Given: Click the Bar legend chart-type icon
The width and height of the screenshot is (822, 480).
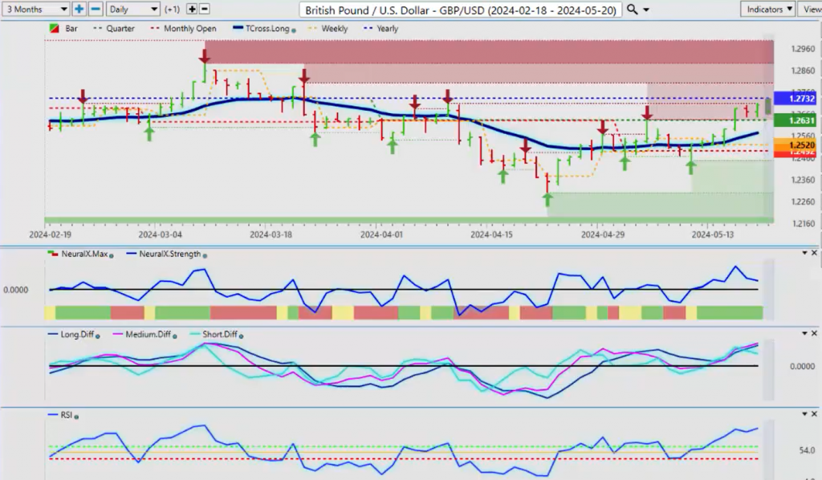Looking at the screenshot, I should [55, 29].
